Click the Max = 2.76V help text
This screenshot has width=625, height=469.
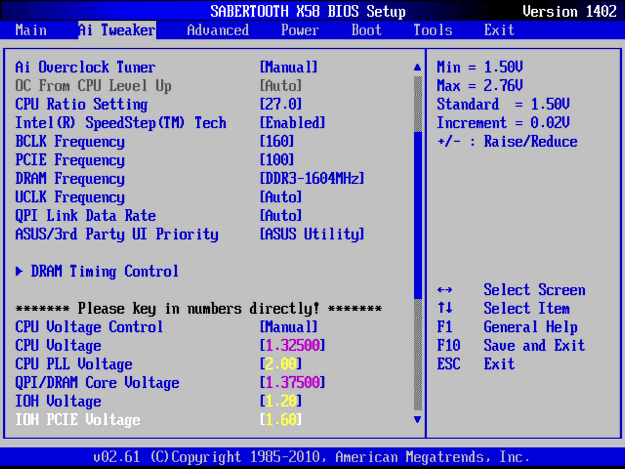(480, 85)
